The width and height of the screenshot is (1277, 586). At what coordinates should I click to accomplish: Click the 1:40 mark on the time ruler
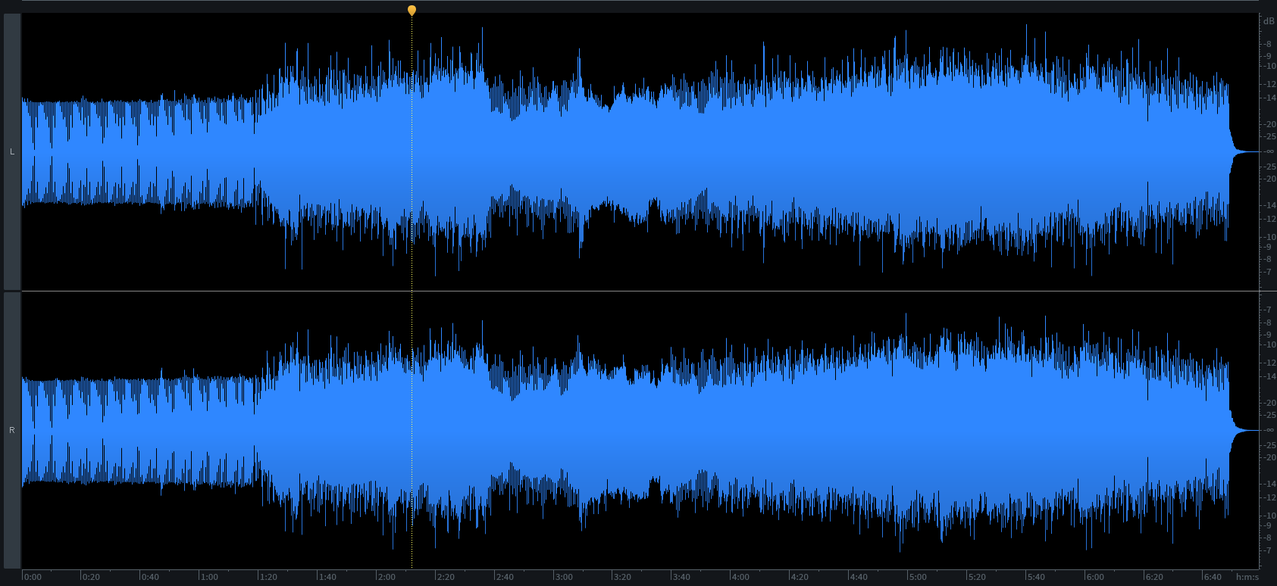(x=327, y=577)
